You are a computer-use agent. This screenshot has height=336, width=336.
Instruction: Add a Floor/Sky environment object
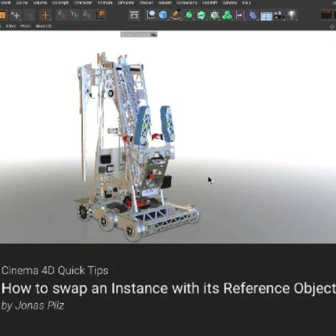(x=266, y=15)
